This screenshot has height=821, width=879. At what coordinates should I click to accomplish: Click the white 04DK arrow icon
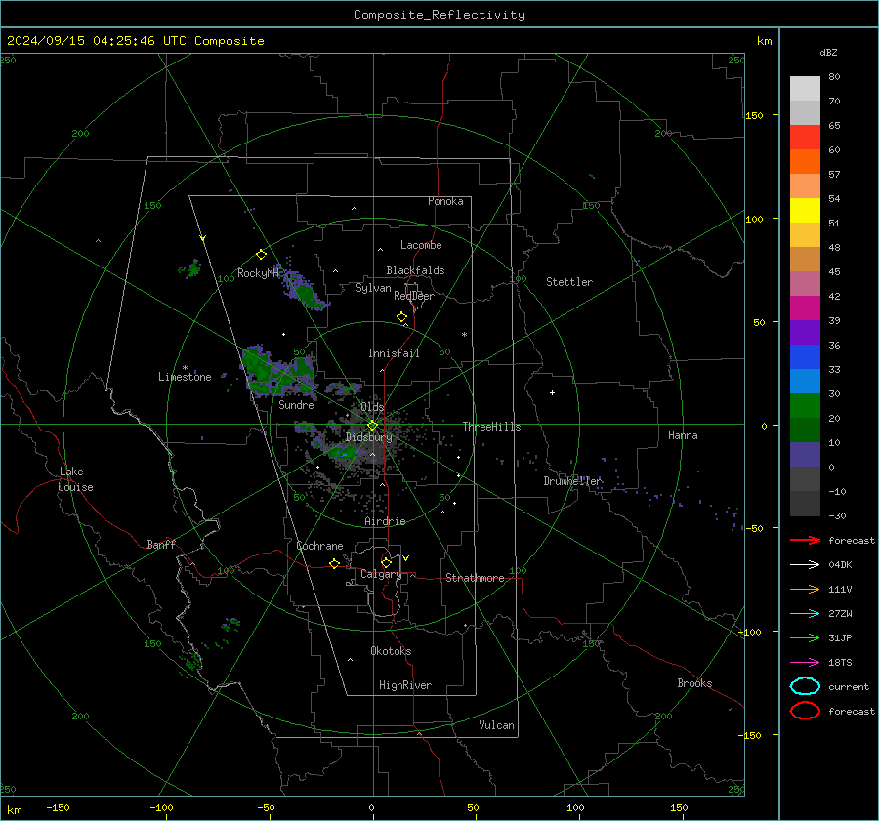click(805, 564)
